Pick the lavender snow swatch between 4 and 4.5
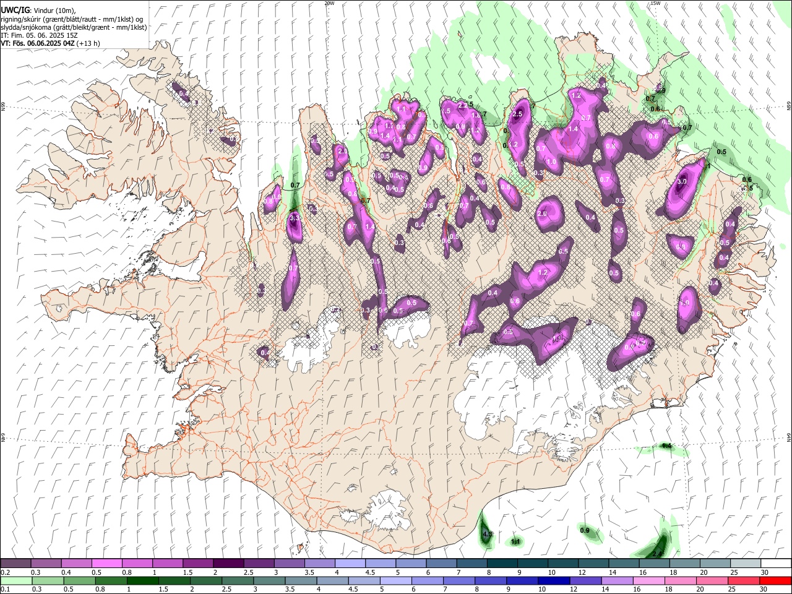Screen dimensions: 792x594 (x=350, y=564)
